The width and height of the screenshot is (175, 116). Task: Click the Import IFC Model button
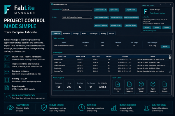coord(131,26)
